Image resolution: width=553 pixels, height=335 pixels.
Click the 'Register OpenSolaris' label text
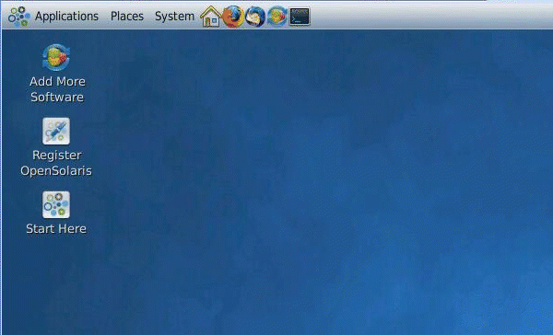[56, 163]
